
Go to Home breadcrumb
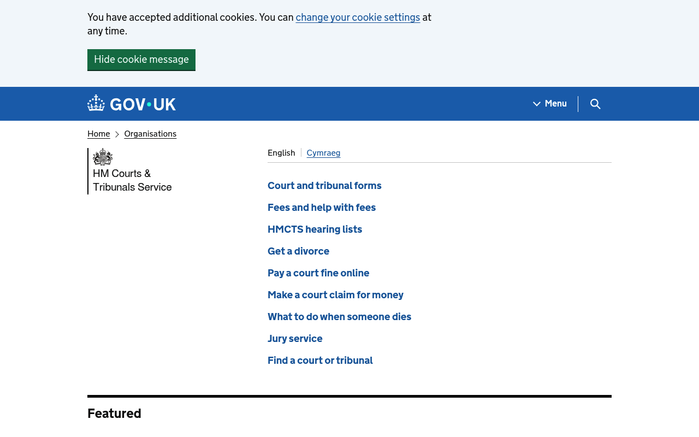click(x=99, y=134)
